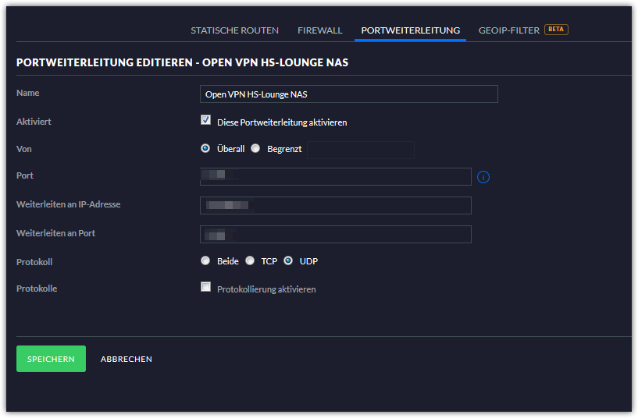
Task: Click the Abbrechen button
Action: click(127, 359)
